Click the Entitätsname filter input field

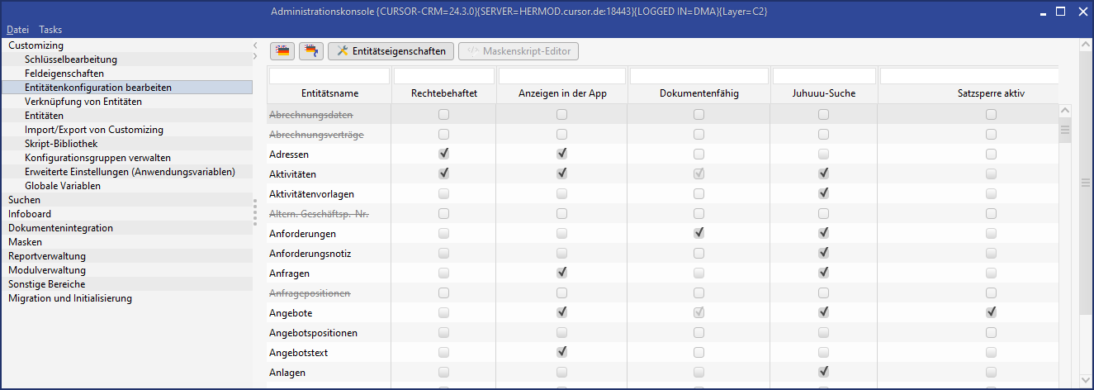point(329,76)
